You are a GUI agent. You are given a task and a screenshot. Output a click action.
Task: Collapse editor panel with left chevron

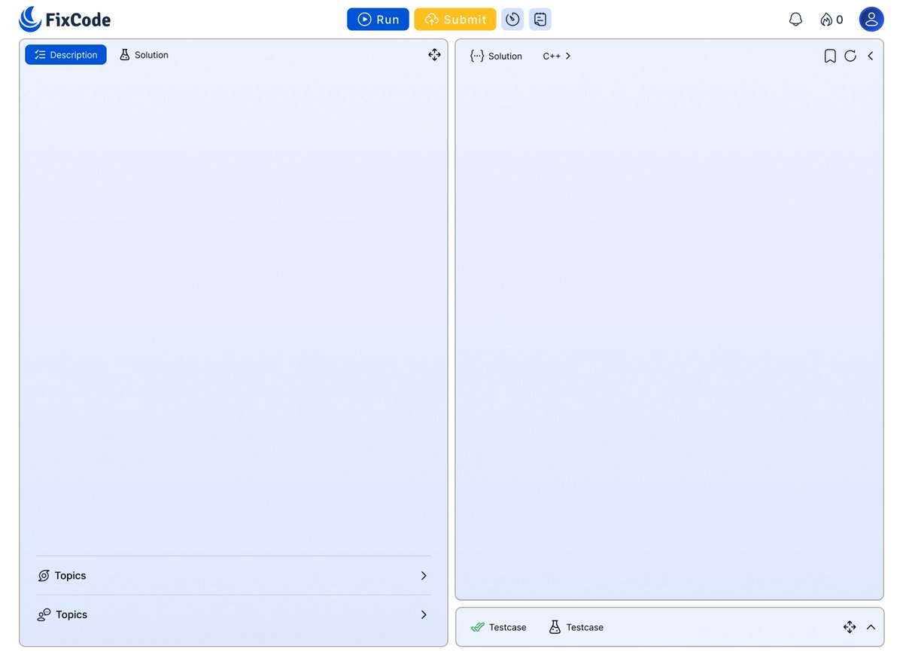tap(871, 56)
